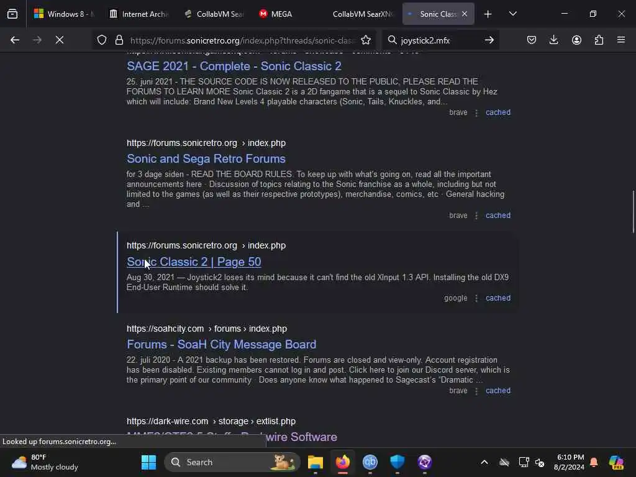Open cached copy of SAGE 2021 result
The height and width of the screenshot is (477, 636).
click(x=498, y=112)
